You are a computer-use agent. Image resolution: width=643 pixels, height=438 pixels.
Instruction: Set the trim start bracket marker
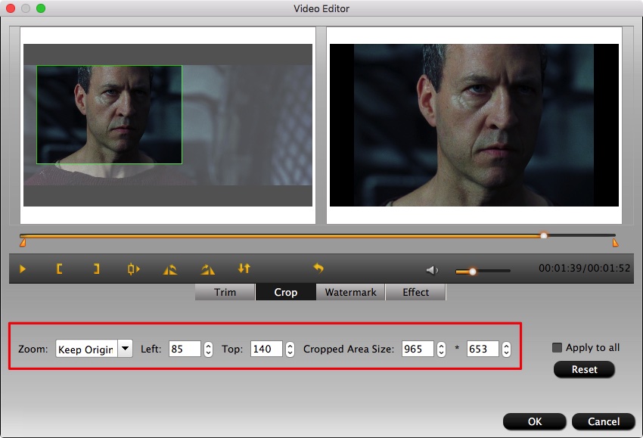point(59,269)
